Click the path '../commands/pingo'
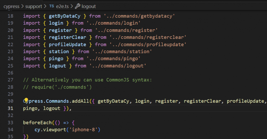The height and width of the screenshot is (139, 267). click(x=113, y=59)
